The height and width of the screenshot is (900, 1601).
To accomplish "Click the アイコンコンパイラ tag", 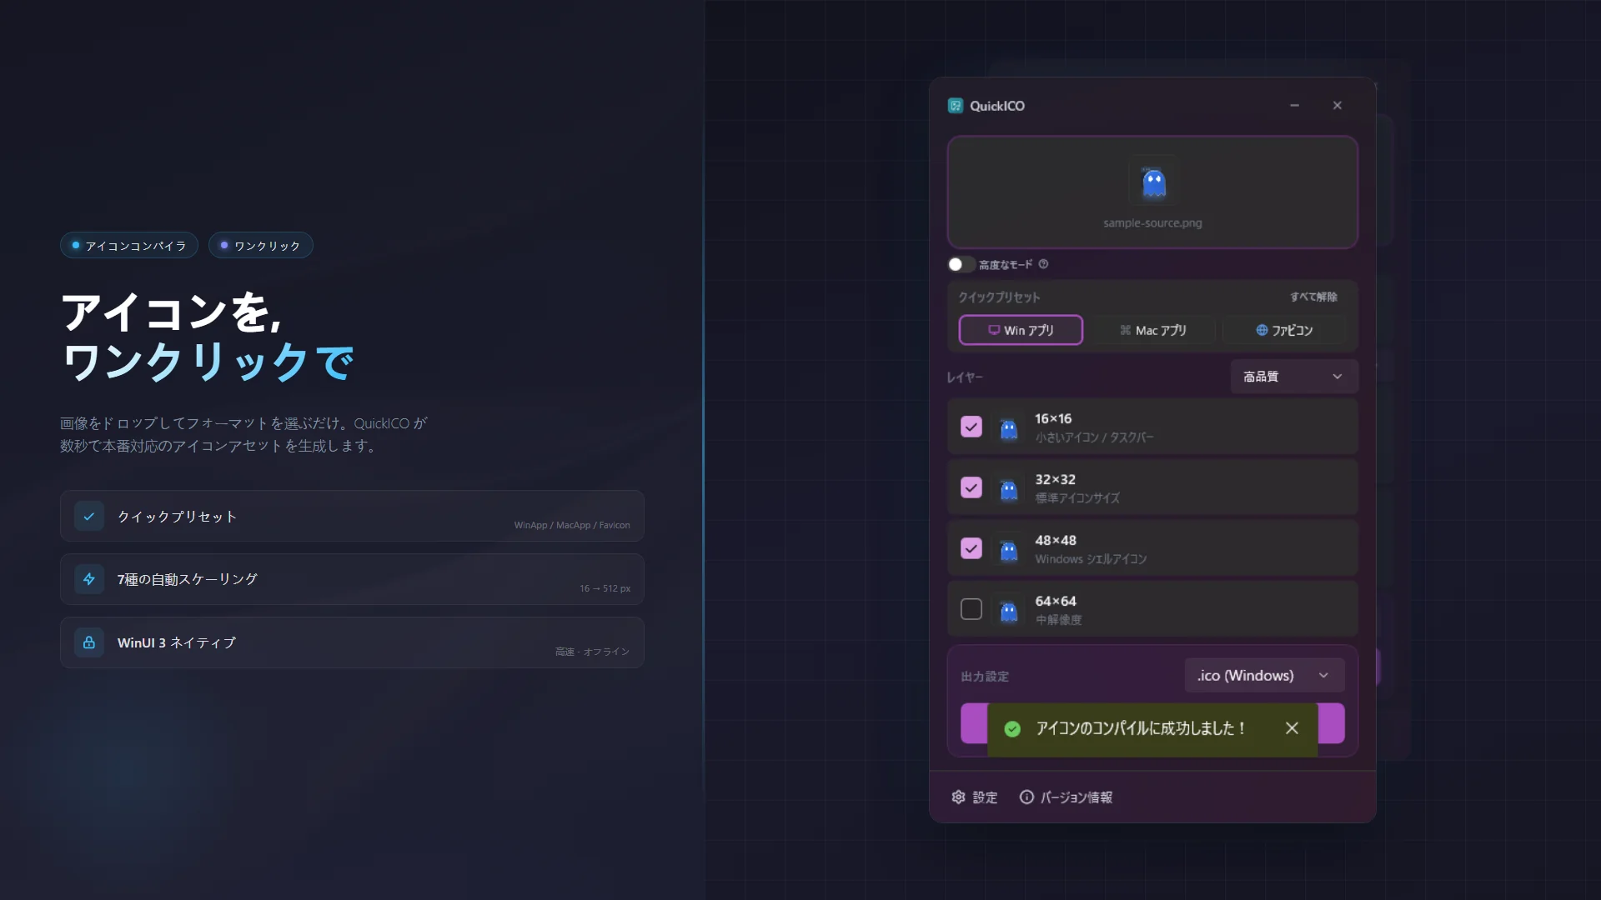I will [x=128, y=245].
